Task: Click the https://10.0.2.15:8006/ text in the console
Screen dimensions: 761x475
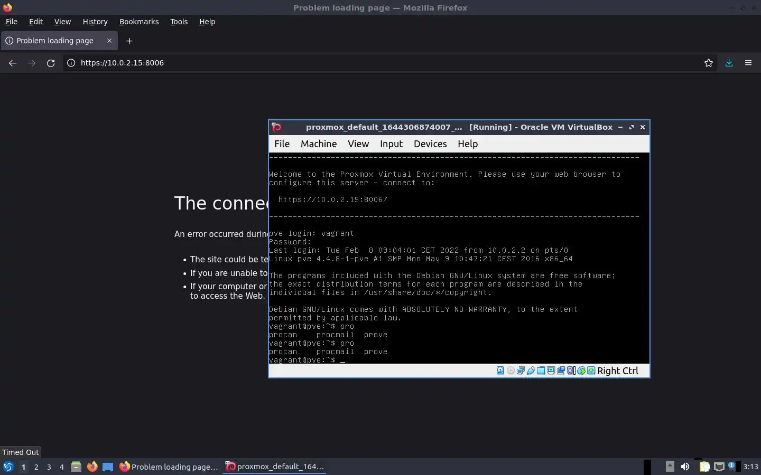Action: click(333, 199)
